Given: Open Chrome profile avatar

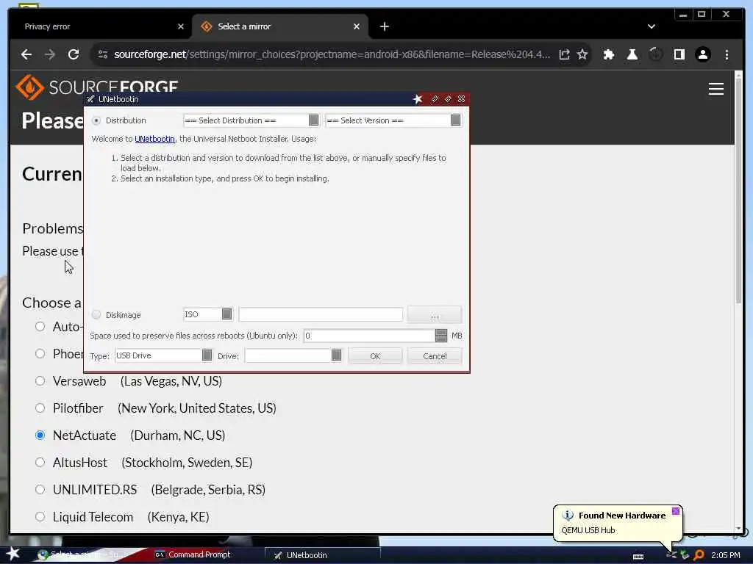Looking at the screenshot, I should 702,54.
